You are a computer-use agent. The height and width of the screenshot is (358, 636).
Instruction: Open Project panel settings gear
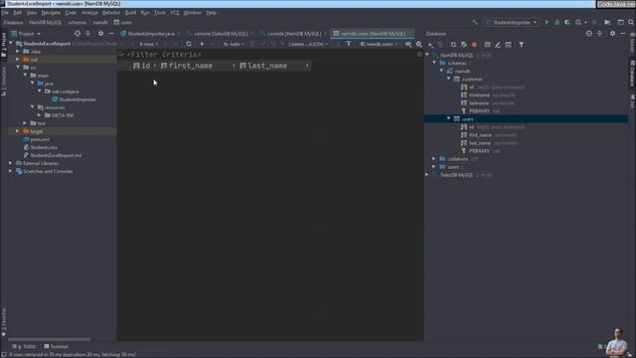click(100, 34)
